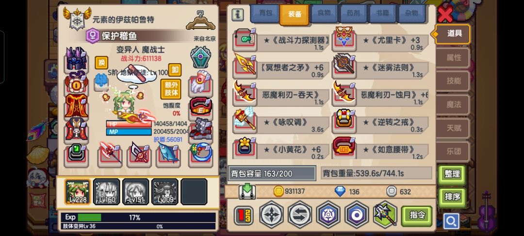Image resolution: width=524 pixels, height=236 pixels.
Task: Open the 指令 command button
Action: 417,216
